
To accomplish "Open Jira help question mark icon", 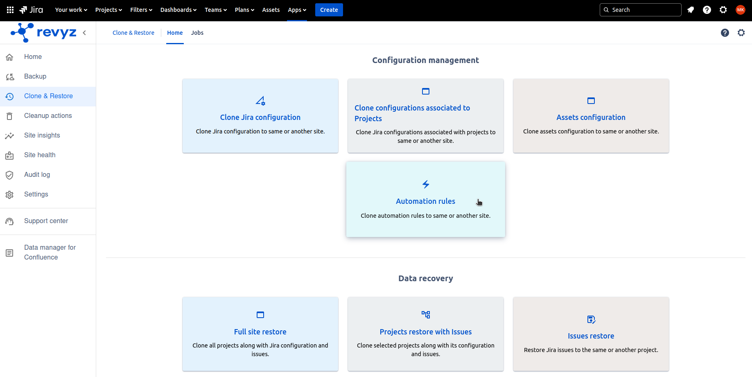I will 707,10.
